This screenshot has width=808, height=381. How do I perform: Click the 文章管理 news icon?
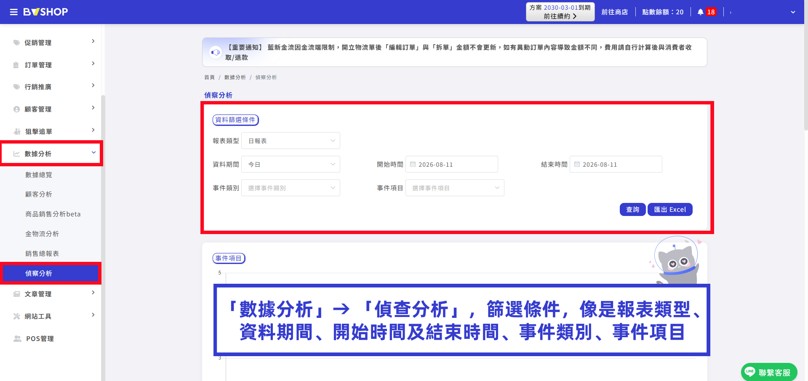click(x=17, y=294)
